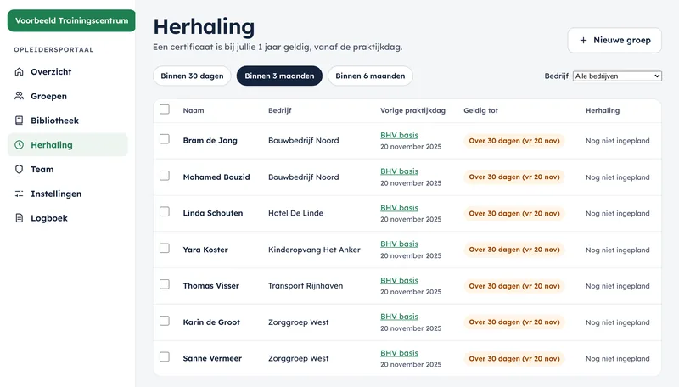Screen dimensions: 679x387
Task: Select the shield icon for Team
Action: 19,169
